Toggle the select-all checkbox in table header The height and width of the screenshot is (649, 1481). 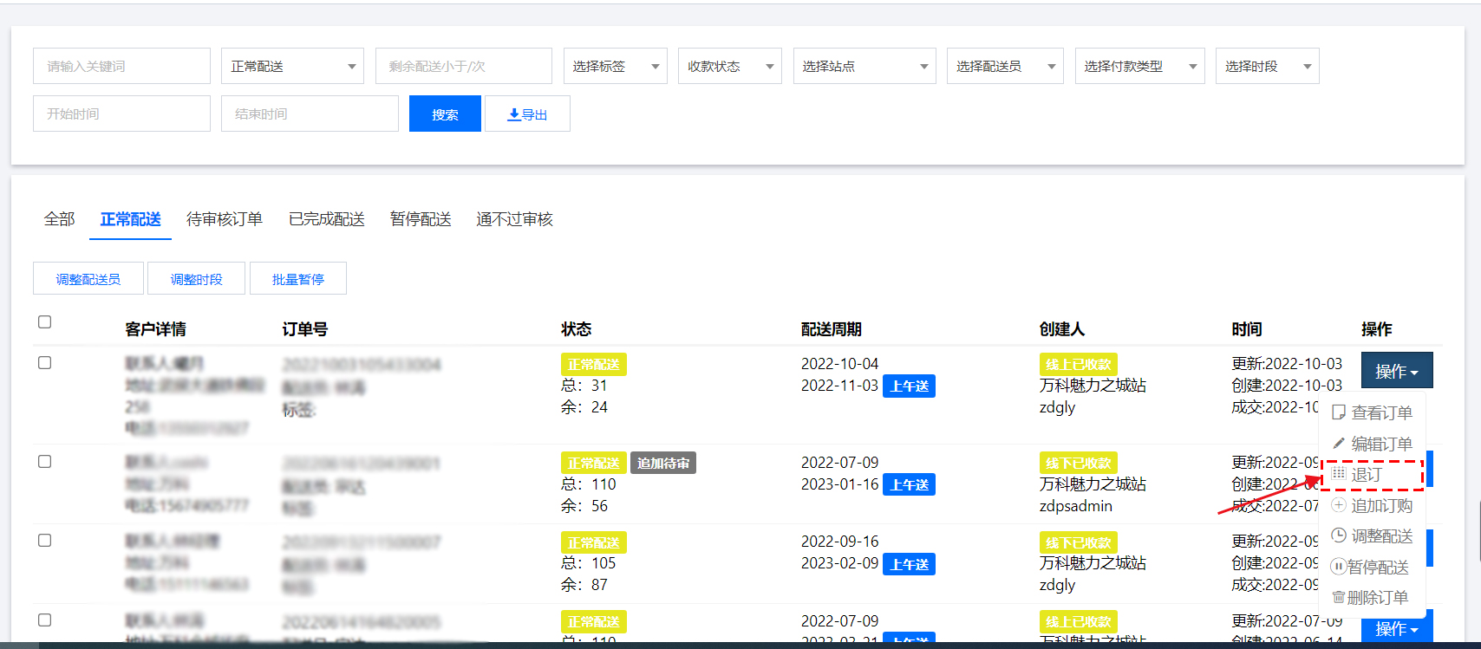(45, 322)
